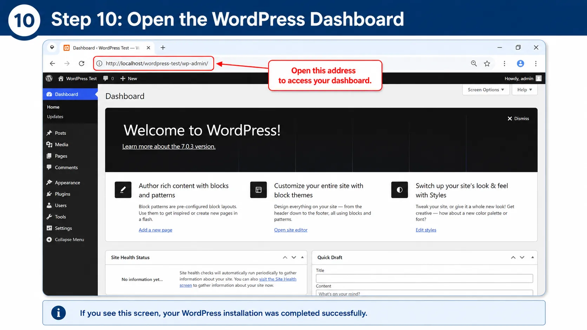Open Home submenu item
The width and height of the screenshot is (587, 330).
pyautogui.click(x=53, y=107)
